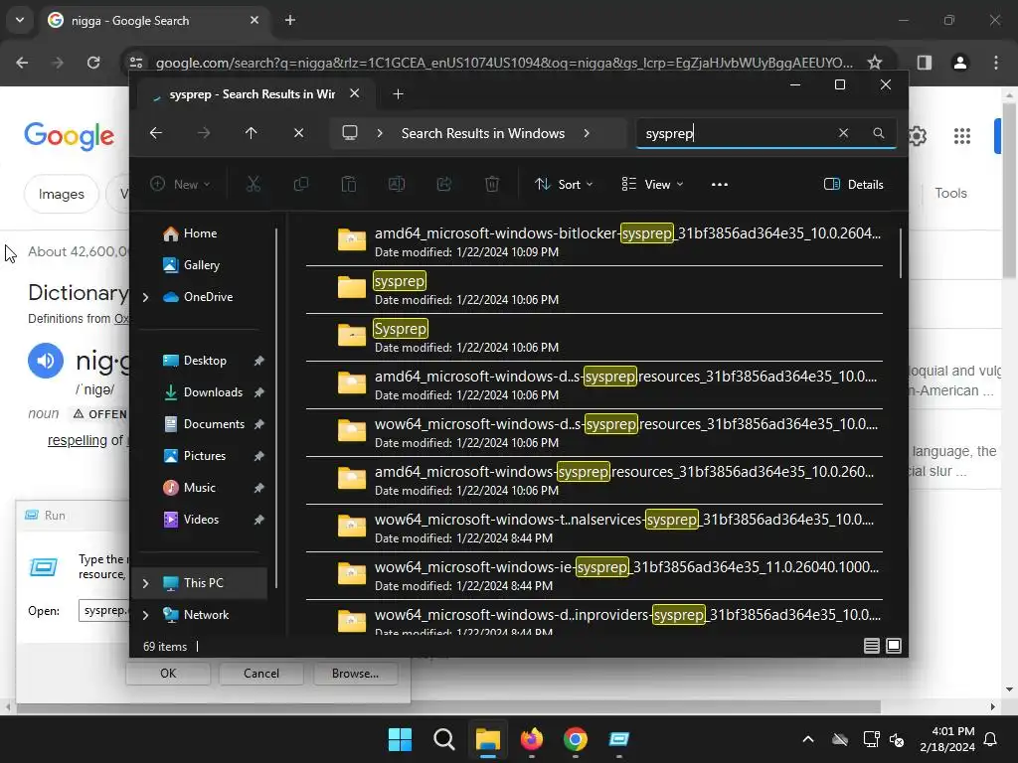Click the Copy icon in Explorer toolbar
This screenshot has height=763, width=1018.
[300, 184]
